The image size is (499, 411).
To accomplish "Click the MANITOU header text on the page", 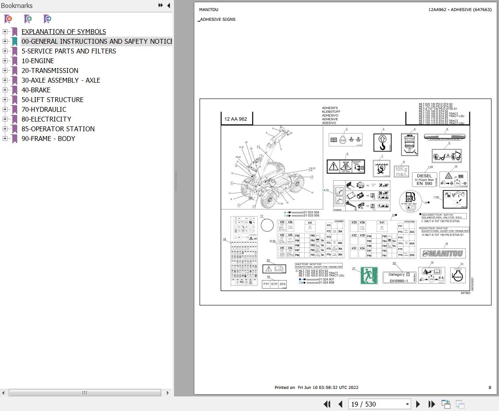I will 209,10.
